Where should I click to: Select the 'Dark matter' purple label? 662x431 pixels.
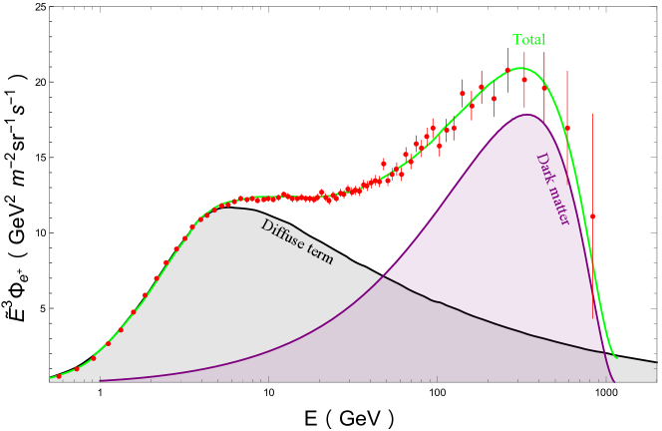coord(553,189)
